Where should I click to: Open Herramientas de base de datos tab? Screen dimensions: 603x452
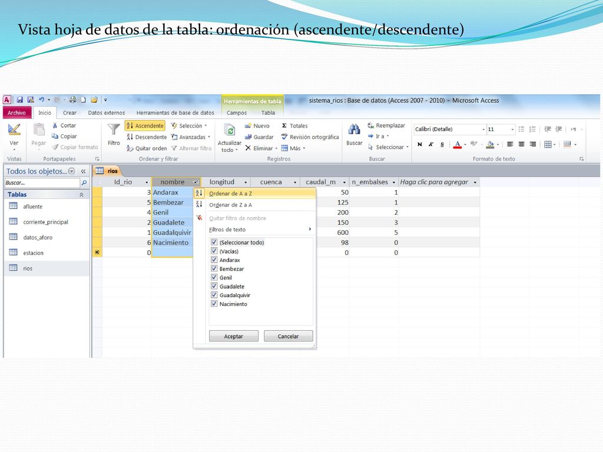point(175,112)
